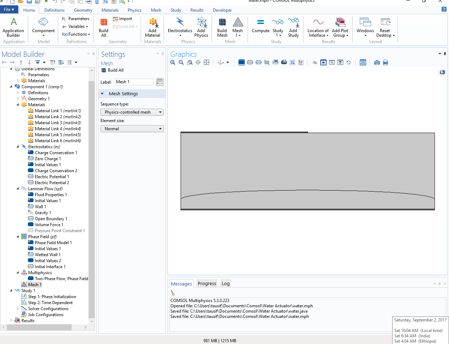The width and height of the screenshot is (449, 344).
Task: Switch to the Progress tab
Action: (x=207, y=284)
